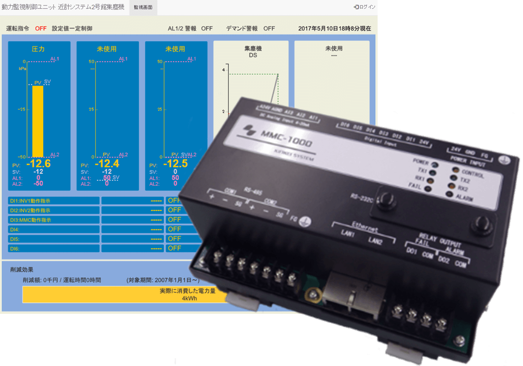Click OFF status in DI3 row
The width and height of the screenshot is (523, 366).
pyautogui.click(x=175, y=220)
